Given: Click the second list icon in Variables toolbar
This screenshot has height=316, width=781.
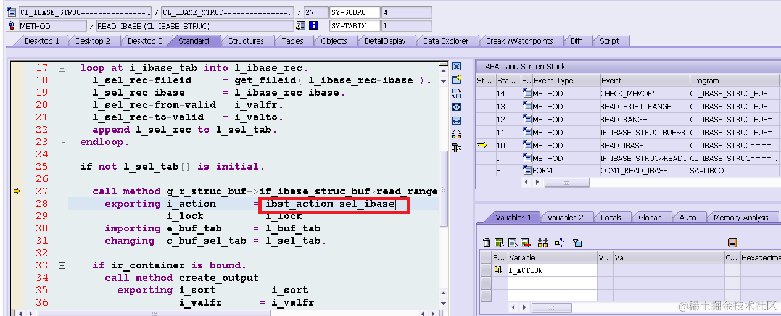Looking at the screenshot, I should coord(513,243).
